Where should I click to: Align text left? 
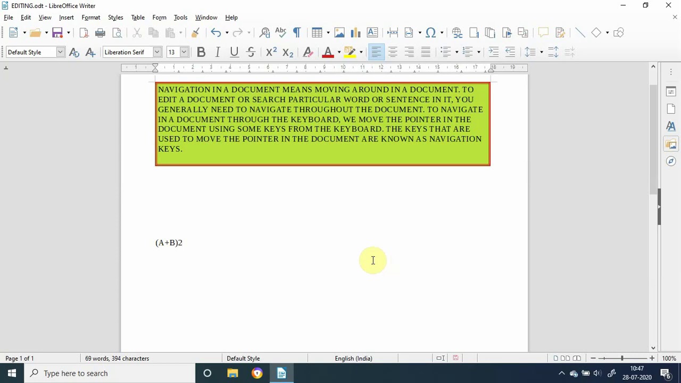pyautogui.click(x=376, y=52)
